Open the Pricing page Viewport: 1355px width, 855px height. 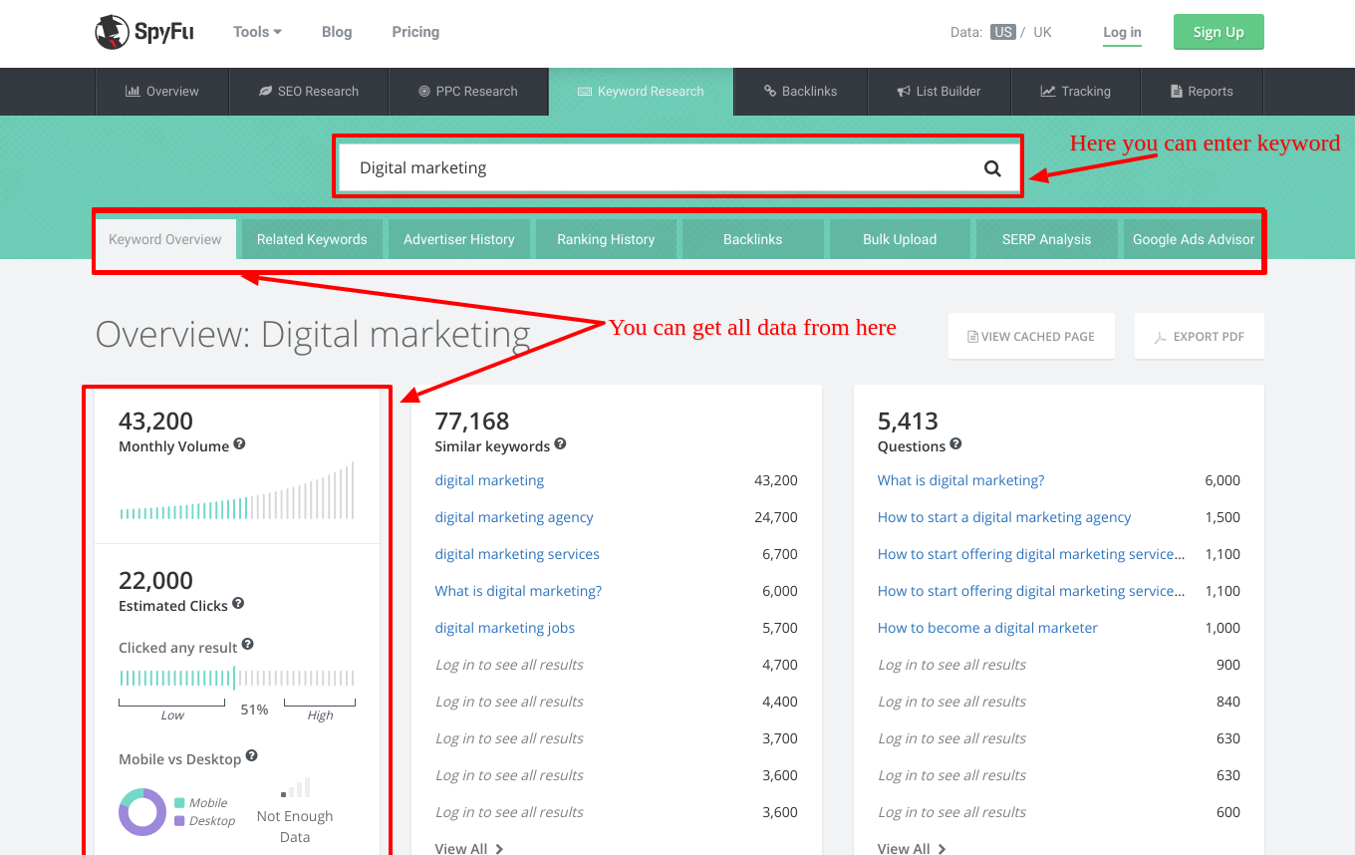[x=415, y=32]
